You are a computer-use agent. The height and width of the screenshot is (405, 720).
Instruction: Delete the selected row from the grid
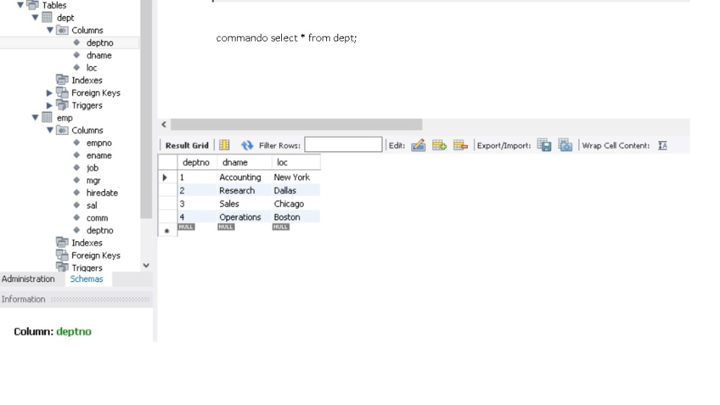[x=460, y=145]
